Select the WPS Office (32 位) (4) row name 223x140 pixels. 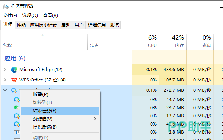42,80
